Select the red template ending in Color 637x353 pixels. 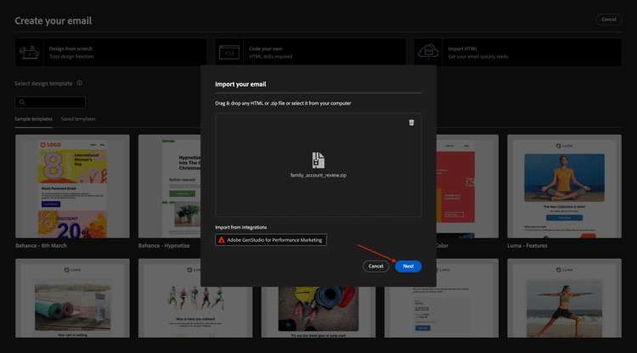[467, 186]
